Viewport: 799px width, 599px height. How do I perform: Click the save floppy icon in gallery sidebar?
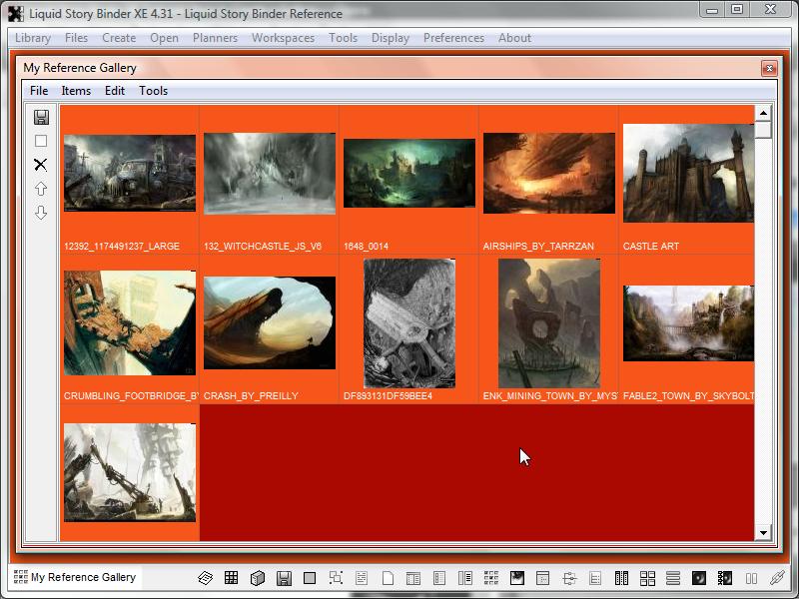[41, 117]
